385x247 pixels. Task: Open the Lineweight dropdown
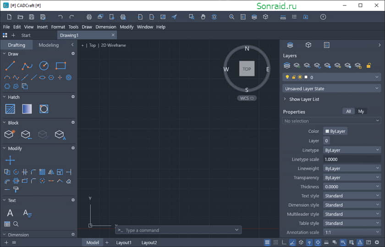click(x=352, y=169)
